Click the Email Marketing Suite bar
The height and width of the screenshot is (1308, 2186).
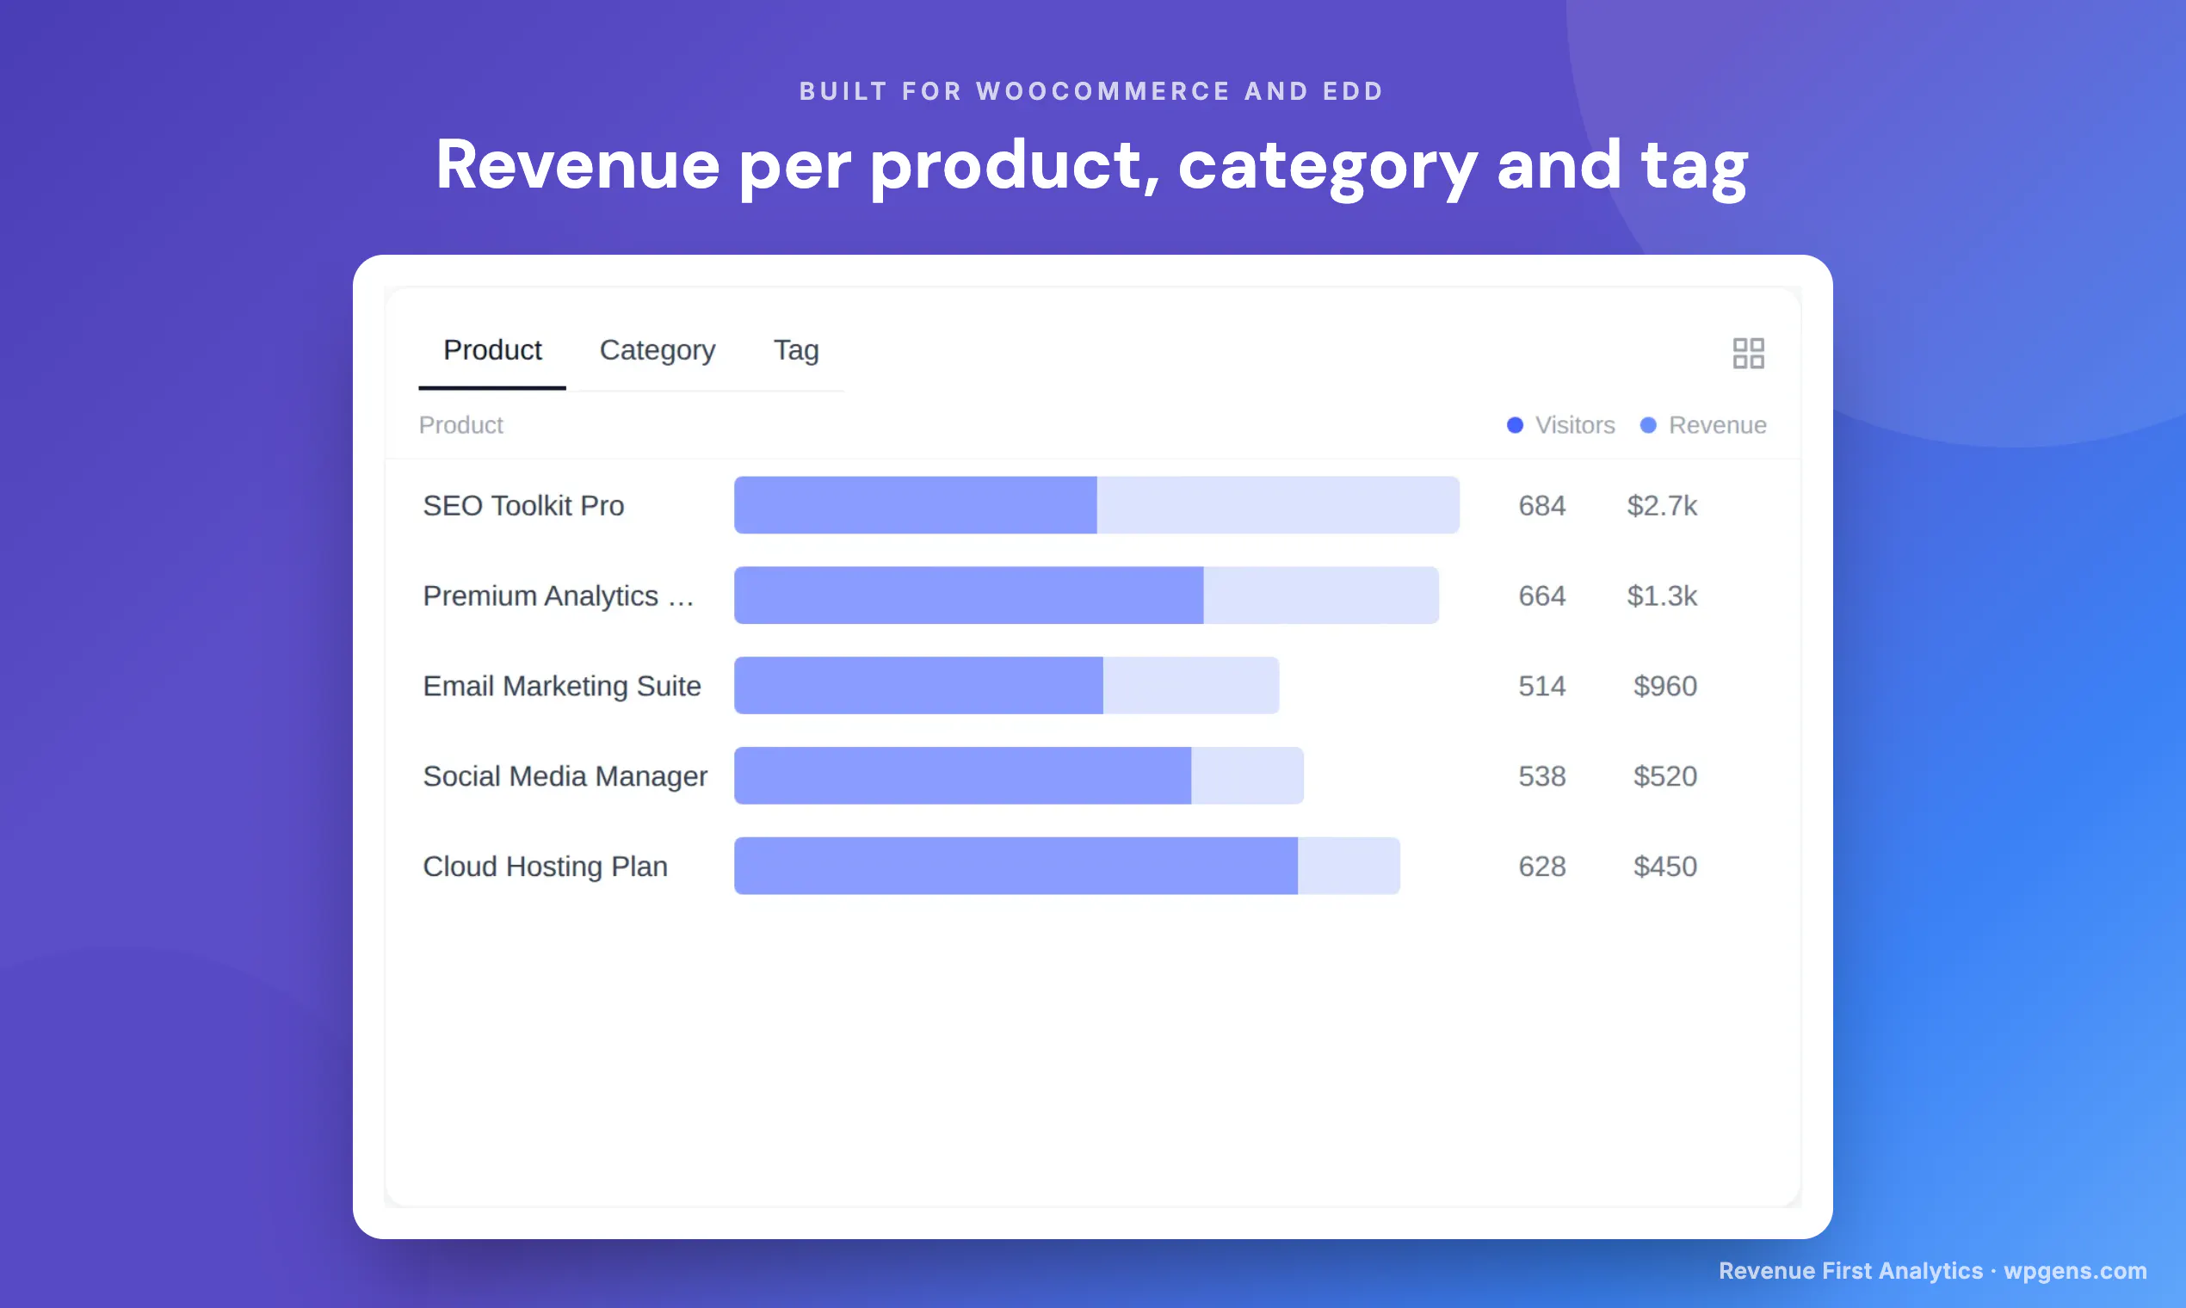[1007, 685]
